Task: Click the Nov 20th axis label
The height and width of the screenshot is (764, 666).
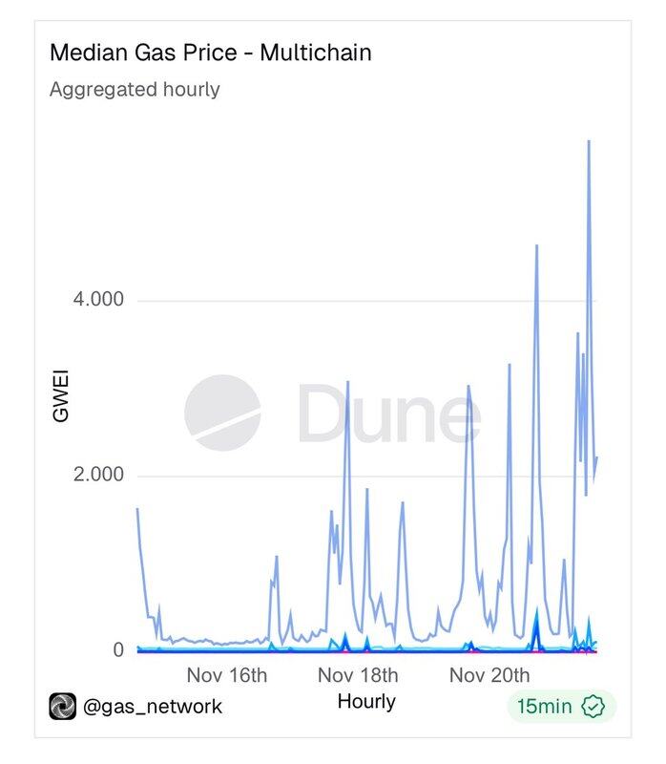Action: [x=489, y=675]
